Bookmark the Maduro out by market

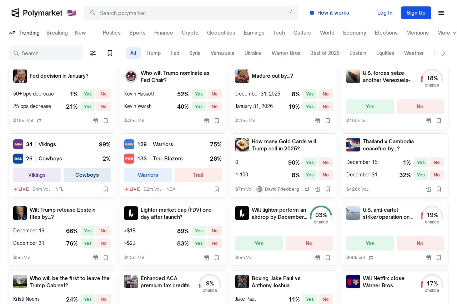[x=328, y=121]
